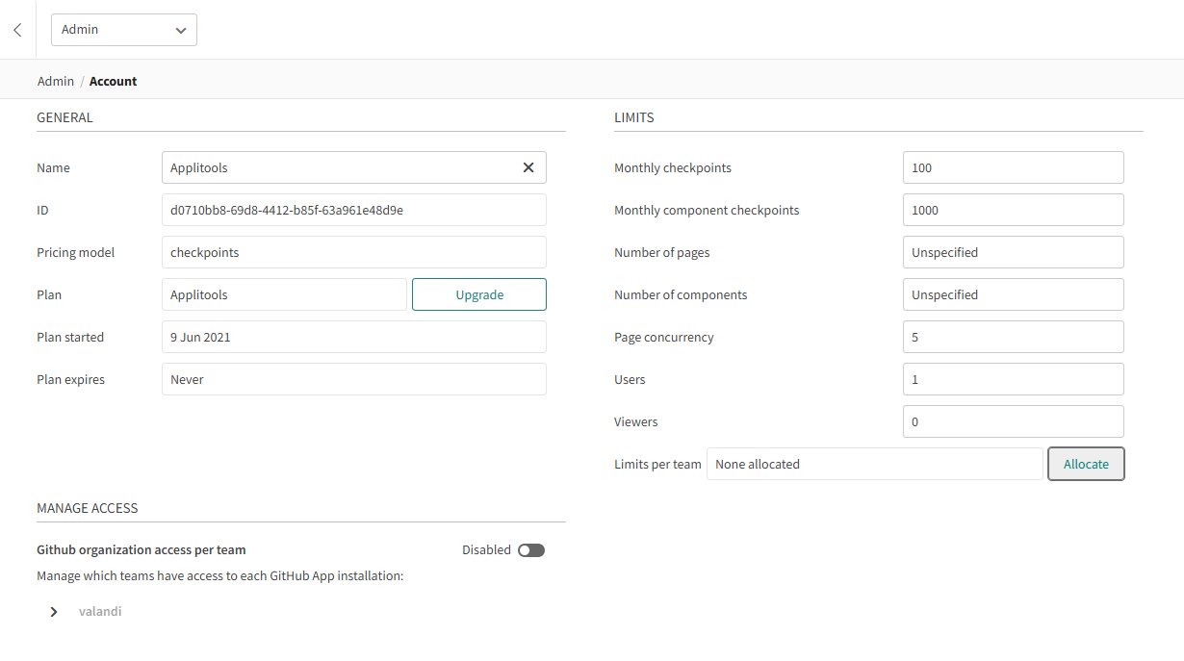Image resolution: width=1184 pixels, height=661 pixels.
Task: Click the Plan expires field
Action: [x=354, y=379]
